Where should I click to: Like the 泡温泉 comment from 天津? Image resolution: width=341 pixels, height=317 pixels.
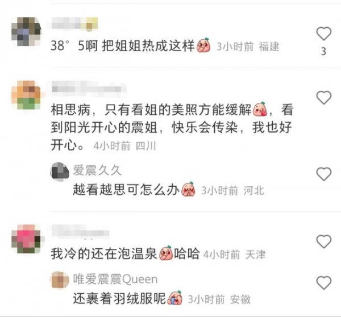click(x=323, y=241)
